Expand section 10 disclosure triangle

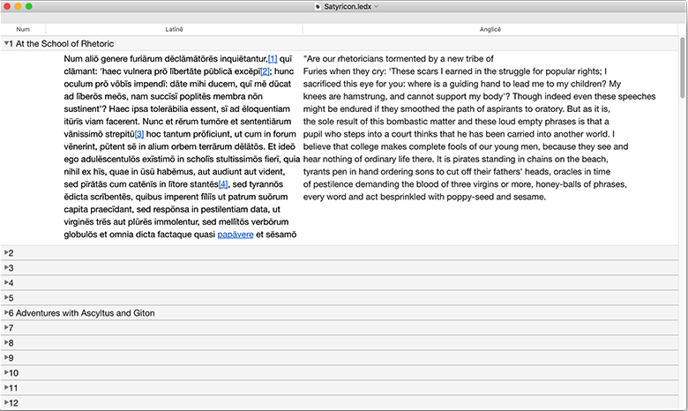(x=6, y=372)
